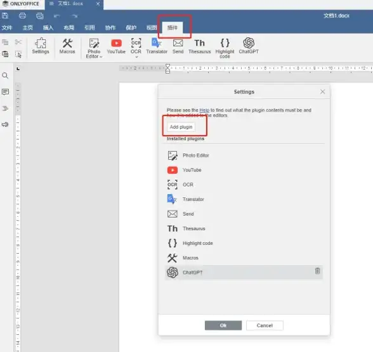Delete the ChatGPT plugin via its trash icon
The height and width of the screenshot is (352, 373).
317,271
